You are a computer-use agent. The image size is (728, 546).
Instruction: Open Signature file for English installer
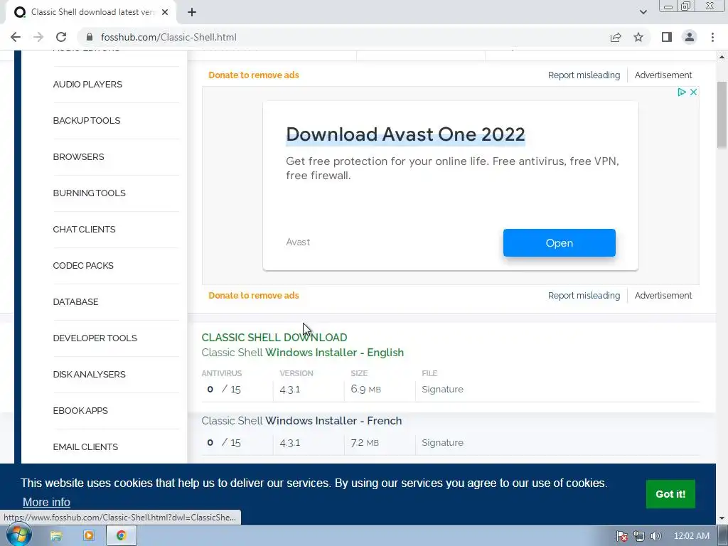pos(442,390)
